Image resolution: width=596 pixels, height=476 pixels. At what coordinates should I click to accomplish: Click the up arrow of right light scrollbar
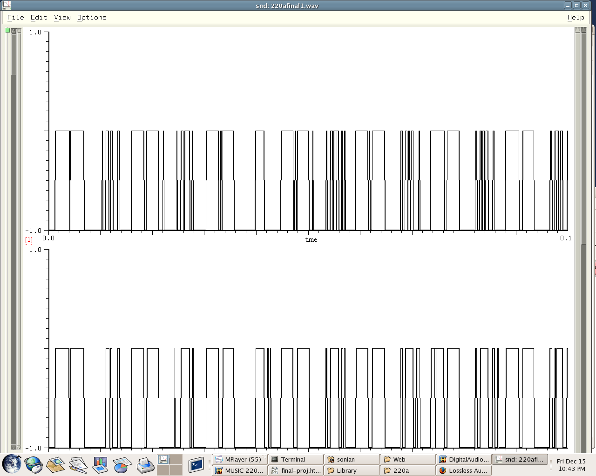coord(578,30)
